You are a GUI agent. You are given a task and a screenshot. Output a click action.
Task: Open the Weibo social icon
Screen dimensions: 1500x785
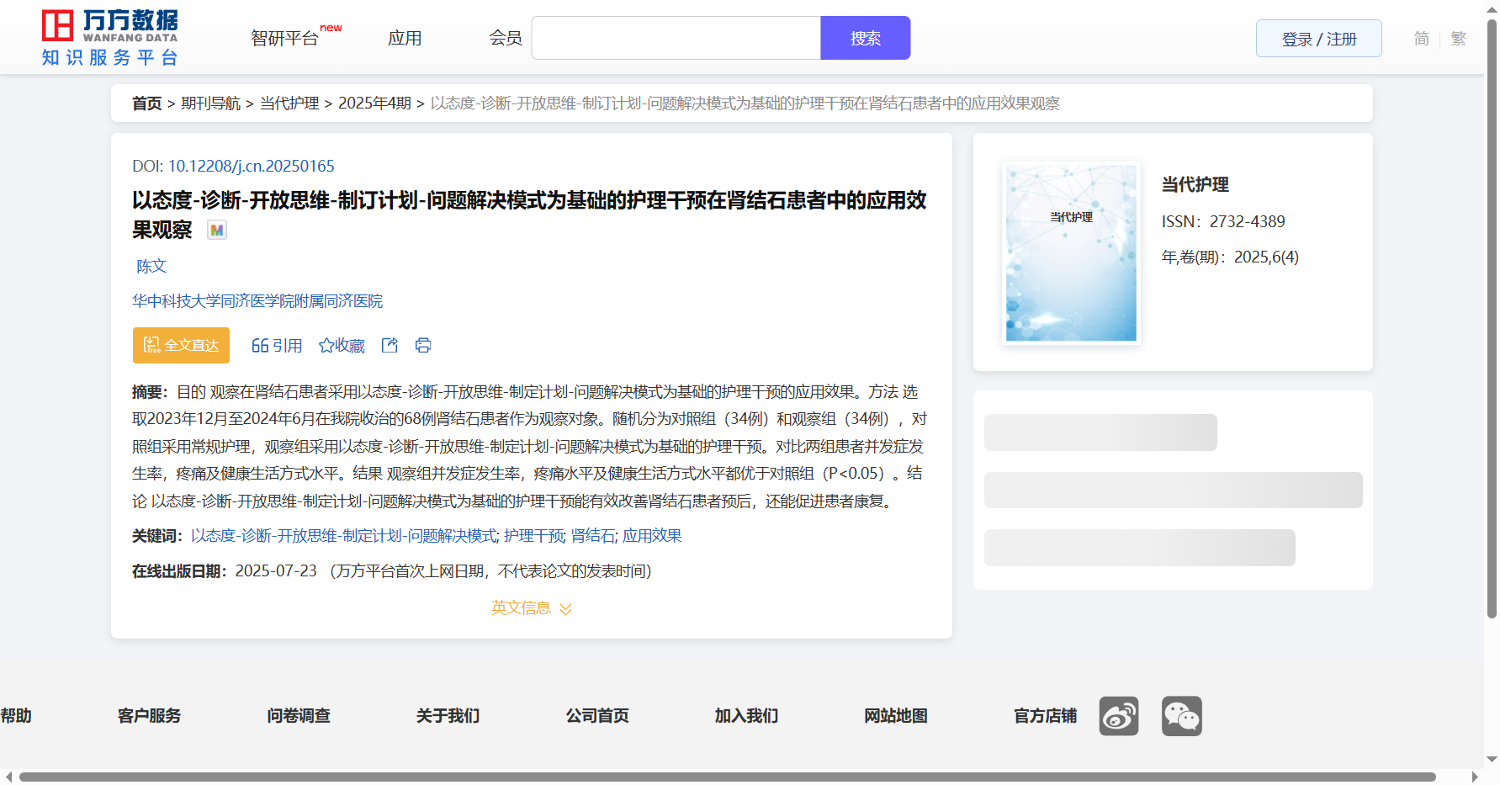1118,716
